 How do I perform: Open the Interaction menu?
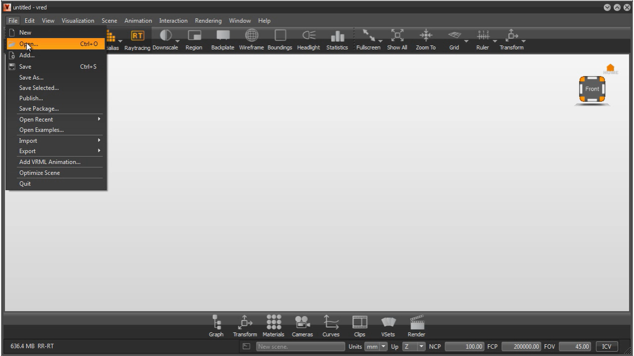pyautogui.click(x=173, y=21)
